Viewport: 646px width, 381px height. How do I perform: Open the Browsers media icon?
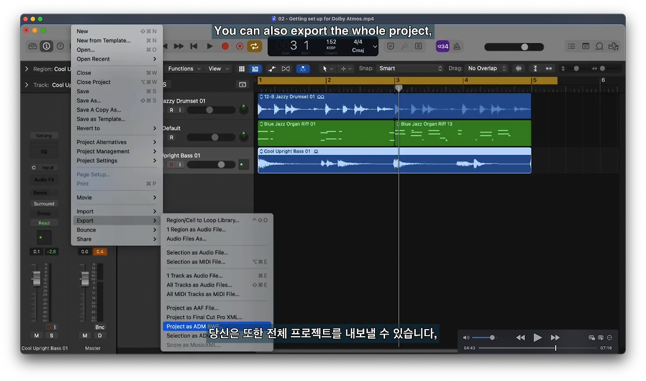(x=613, y=46)
